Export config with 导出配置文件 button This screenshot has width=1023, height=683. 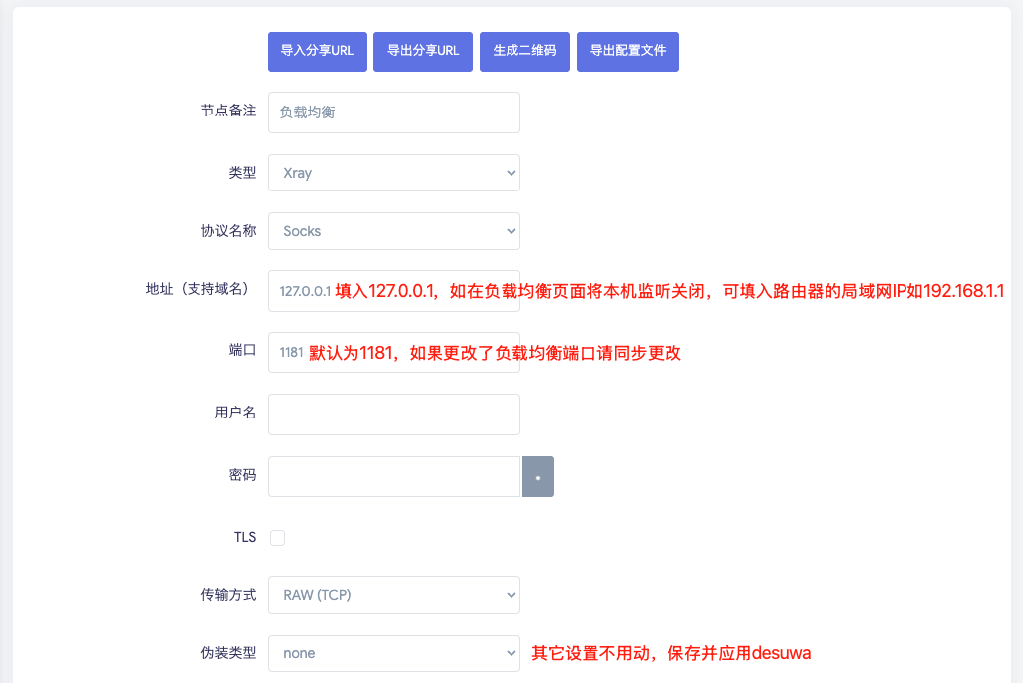tap(627, 51)
